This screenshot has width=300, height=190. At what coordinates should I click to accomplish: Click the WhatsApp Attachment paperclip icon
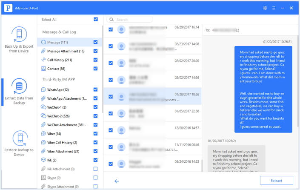(43, 98)
